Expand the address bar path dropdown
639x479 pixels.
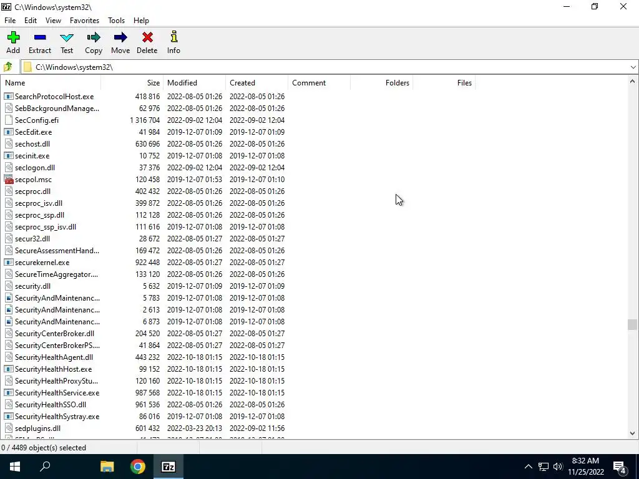click(633, 67)
